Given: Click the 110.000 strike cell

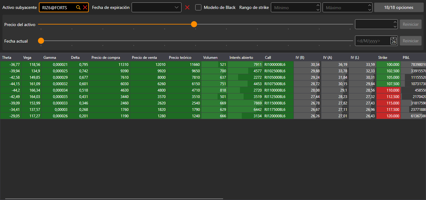Looking at the screenshot, I should click(x=388, y=90).
